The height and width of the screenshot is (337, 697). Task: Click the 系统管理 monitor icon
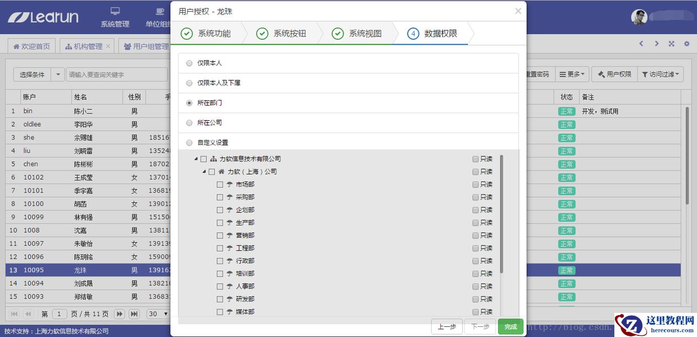coord(115,11)
